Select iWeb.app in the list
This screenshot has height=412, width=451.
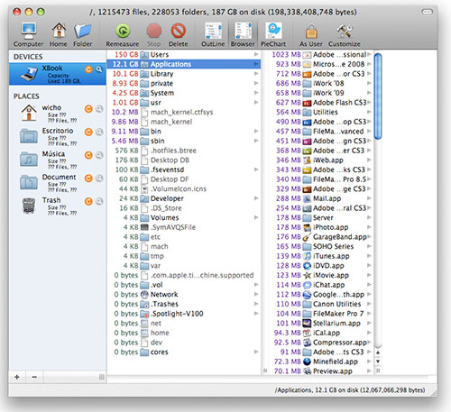click(321, 160)
